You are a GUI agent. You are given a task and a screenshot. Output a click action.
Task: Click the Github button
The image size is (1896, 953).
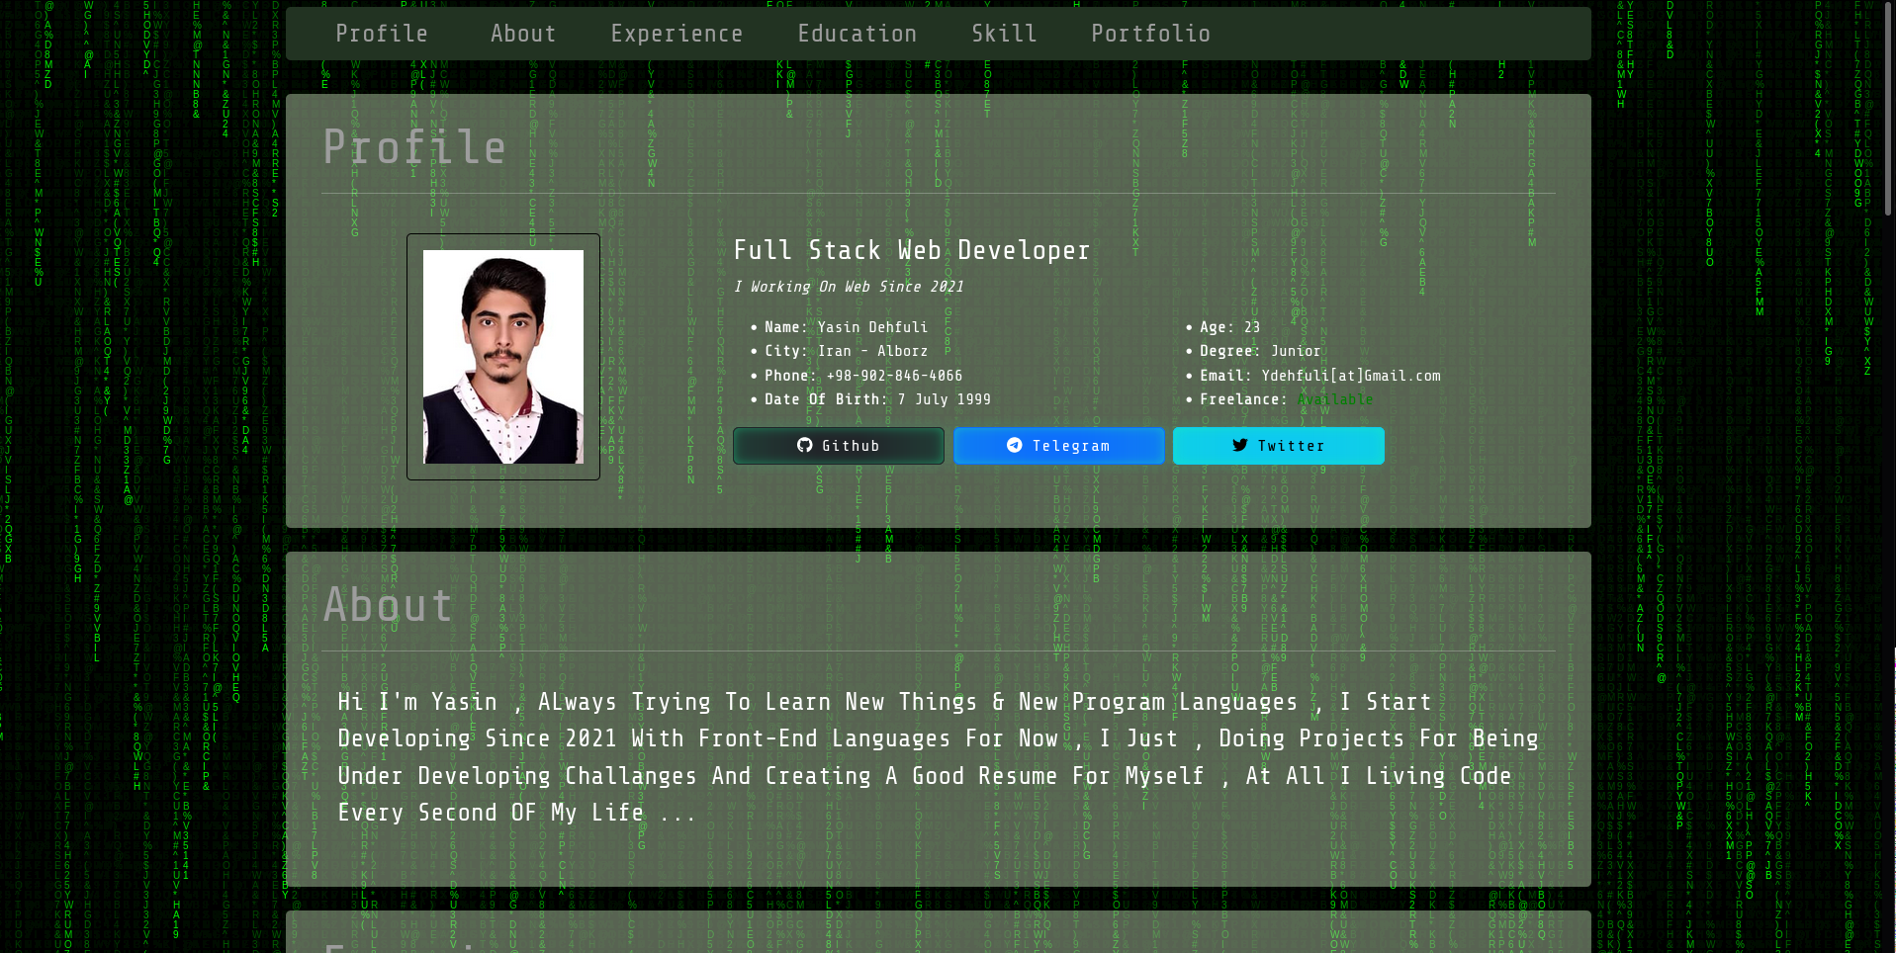coord(839,446)
